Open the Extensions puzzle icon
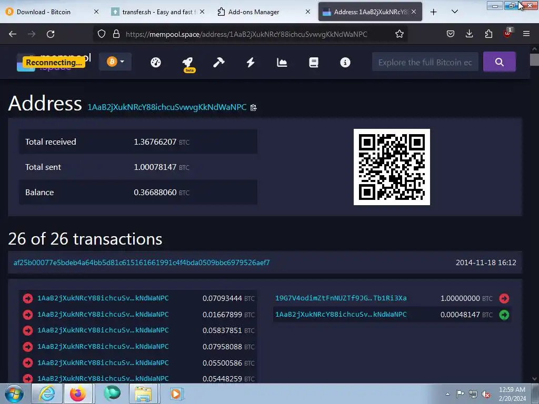The height and width of the screenshot is (404, 539). point(488,34)
